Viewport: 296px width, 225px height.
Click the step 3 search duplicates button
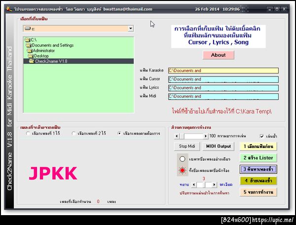258,169
